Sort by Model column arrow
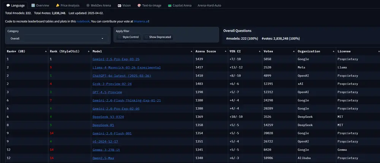380x163 pixels. coord(192,51)
